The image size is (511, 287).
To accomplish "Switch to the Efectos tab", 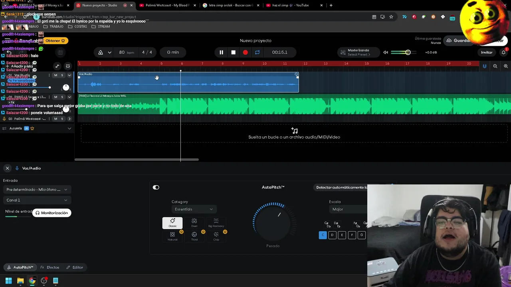I will [50, 267].
